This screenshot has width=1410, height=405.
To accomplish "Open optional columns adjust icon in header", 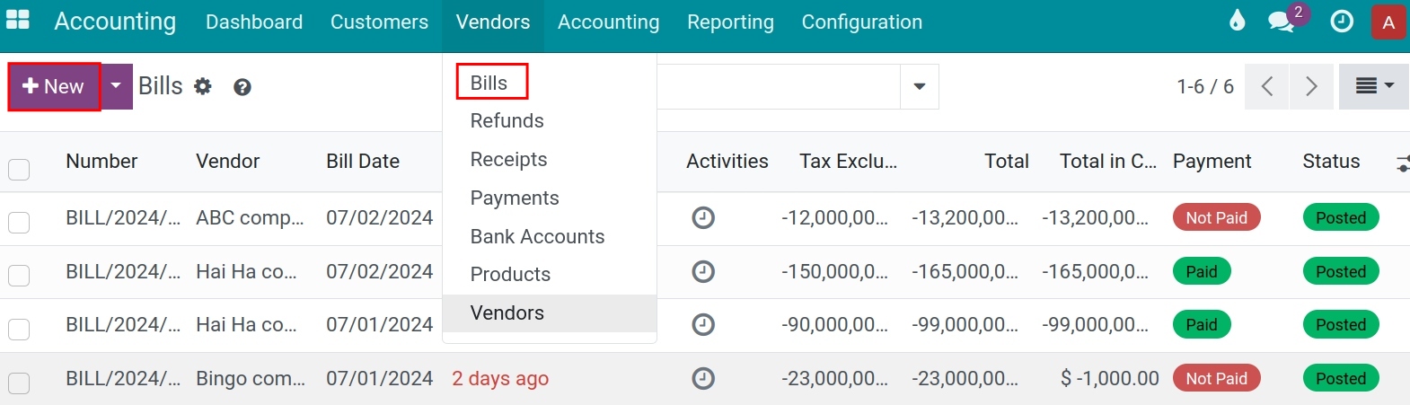I will coord(1402,163).
